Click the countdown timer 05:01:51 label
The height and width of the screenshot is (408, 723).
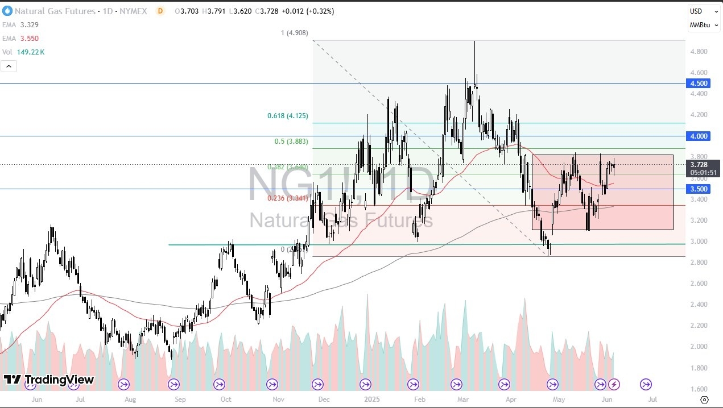coord(703,172)
